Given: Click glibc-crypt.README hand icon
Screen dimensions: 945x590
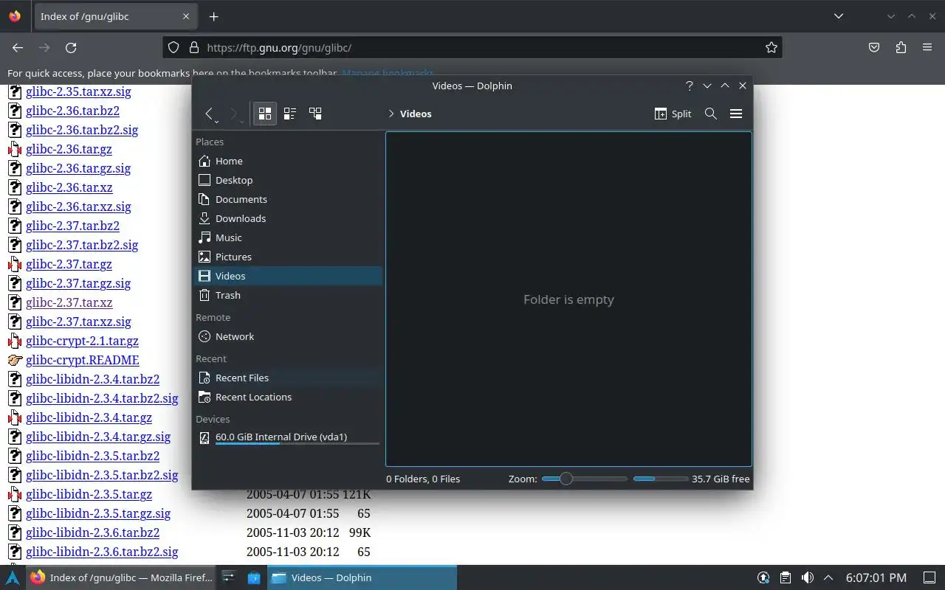Looking at the screenshot, I should (x=15, y=360).
